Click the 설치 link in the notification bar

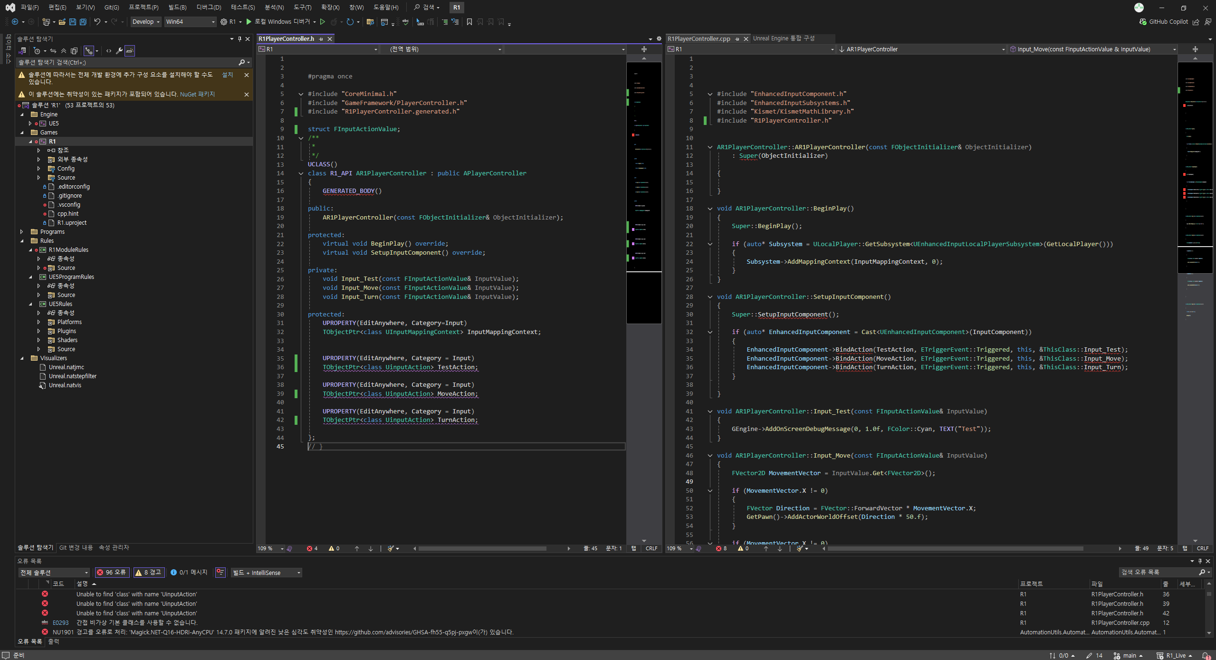228,75
